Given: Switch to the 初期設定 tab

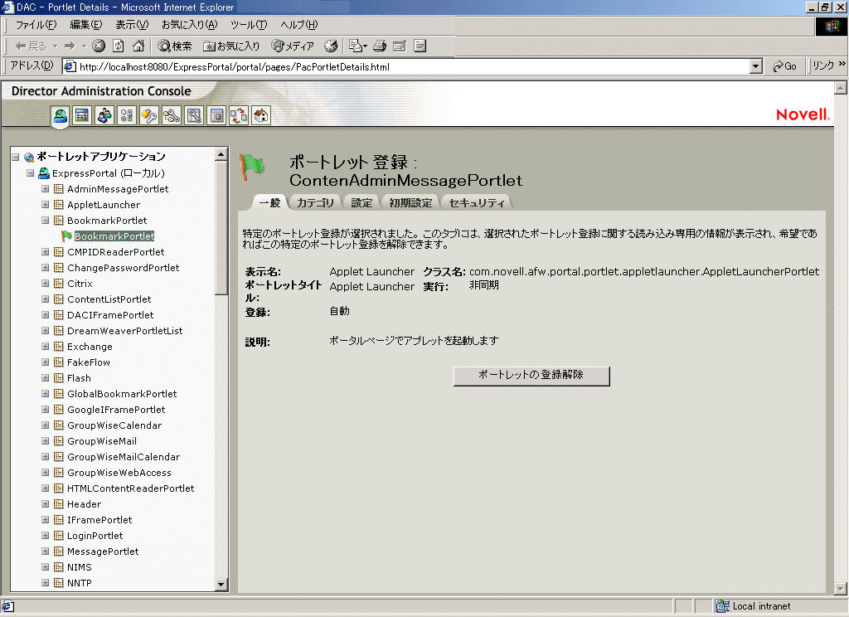Looking at the screenshot, I should coord(410,202).
